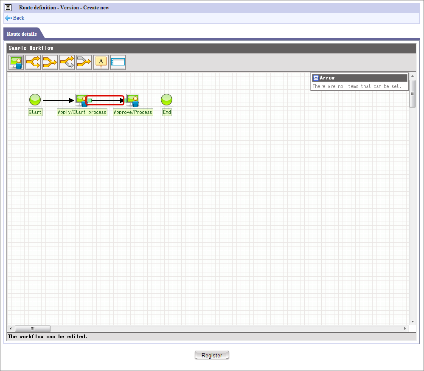Click the Approve/Process label

133,112
